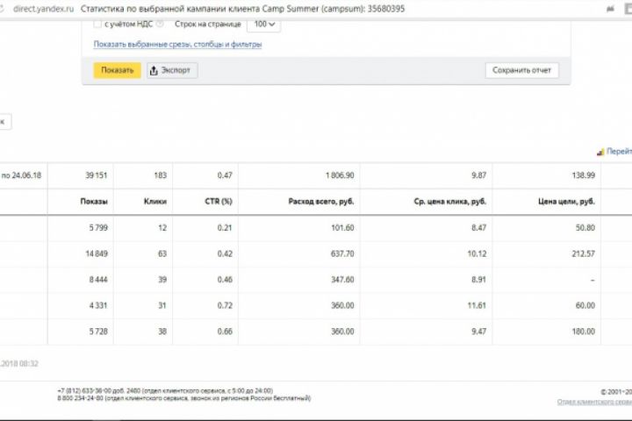
Task: Click the Экспорт button
Action: (172, 70)
